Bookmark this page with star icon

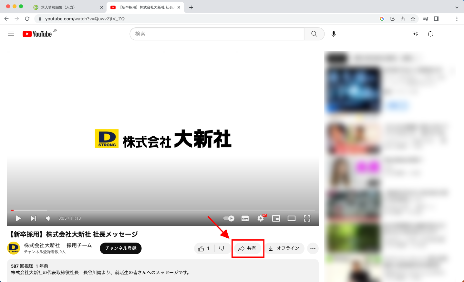413,19
